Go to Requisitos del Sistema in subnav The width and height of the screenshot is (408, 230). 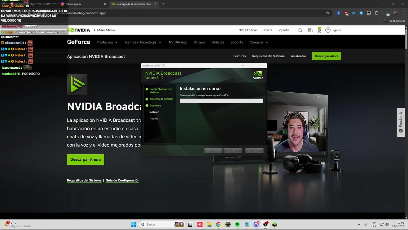coord(268,56)
